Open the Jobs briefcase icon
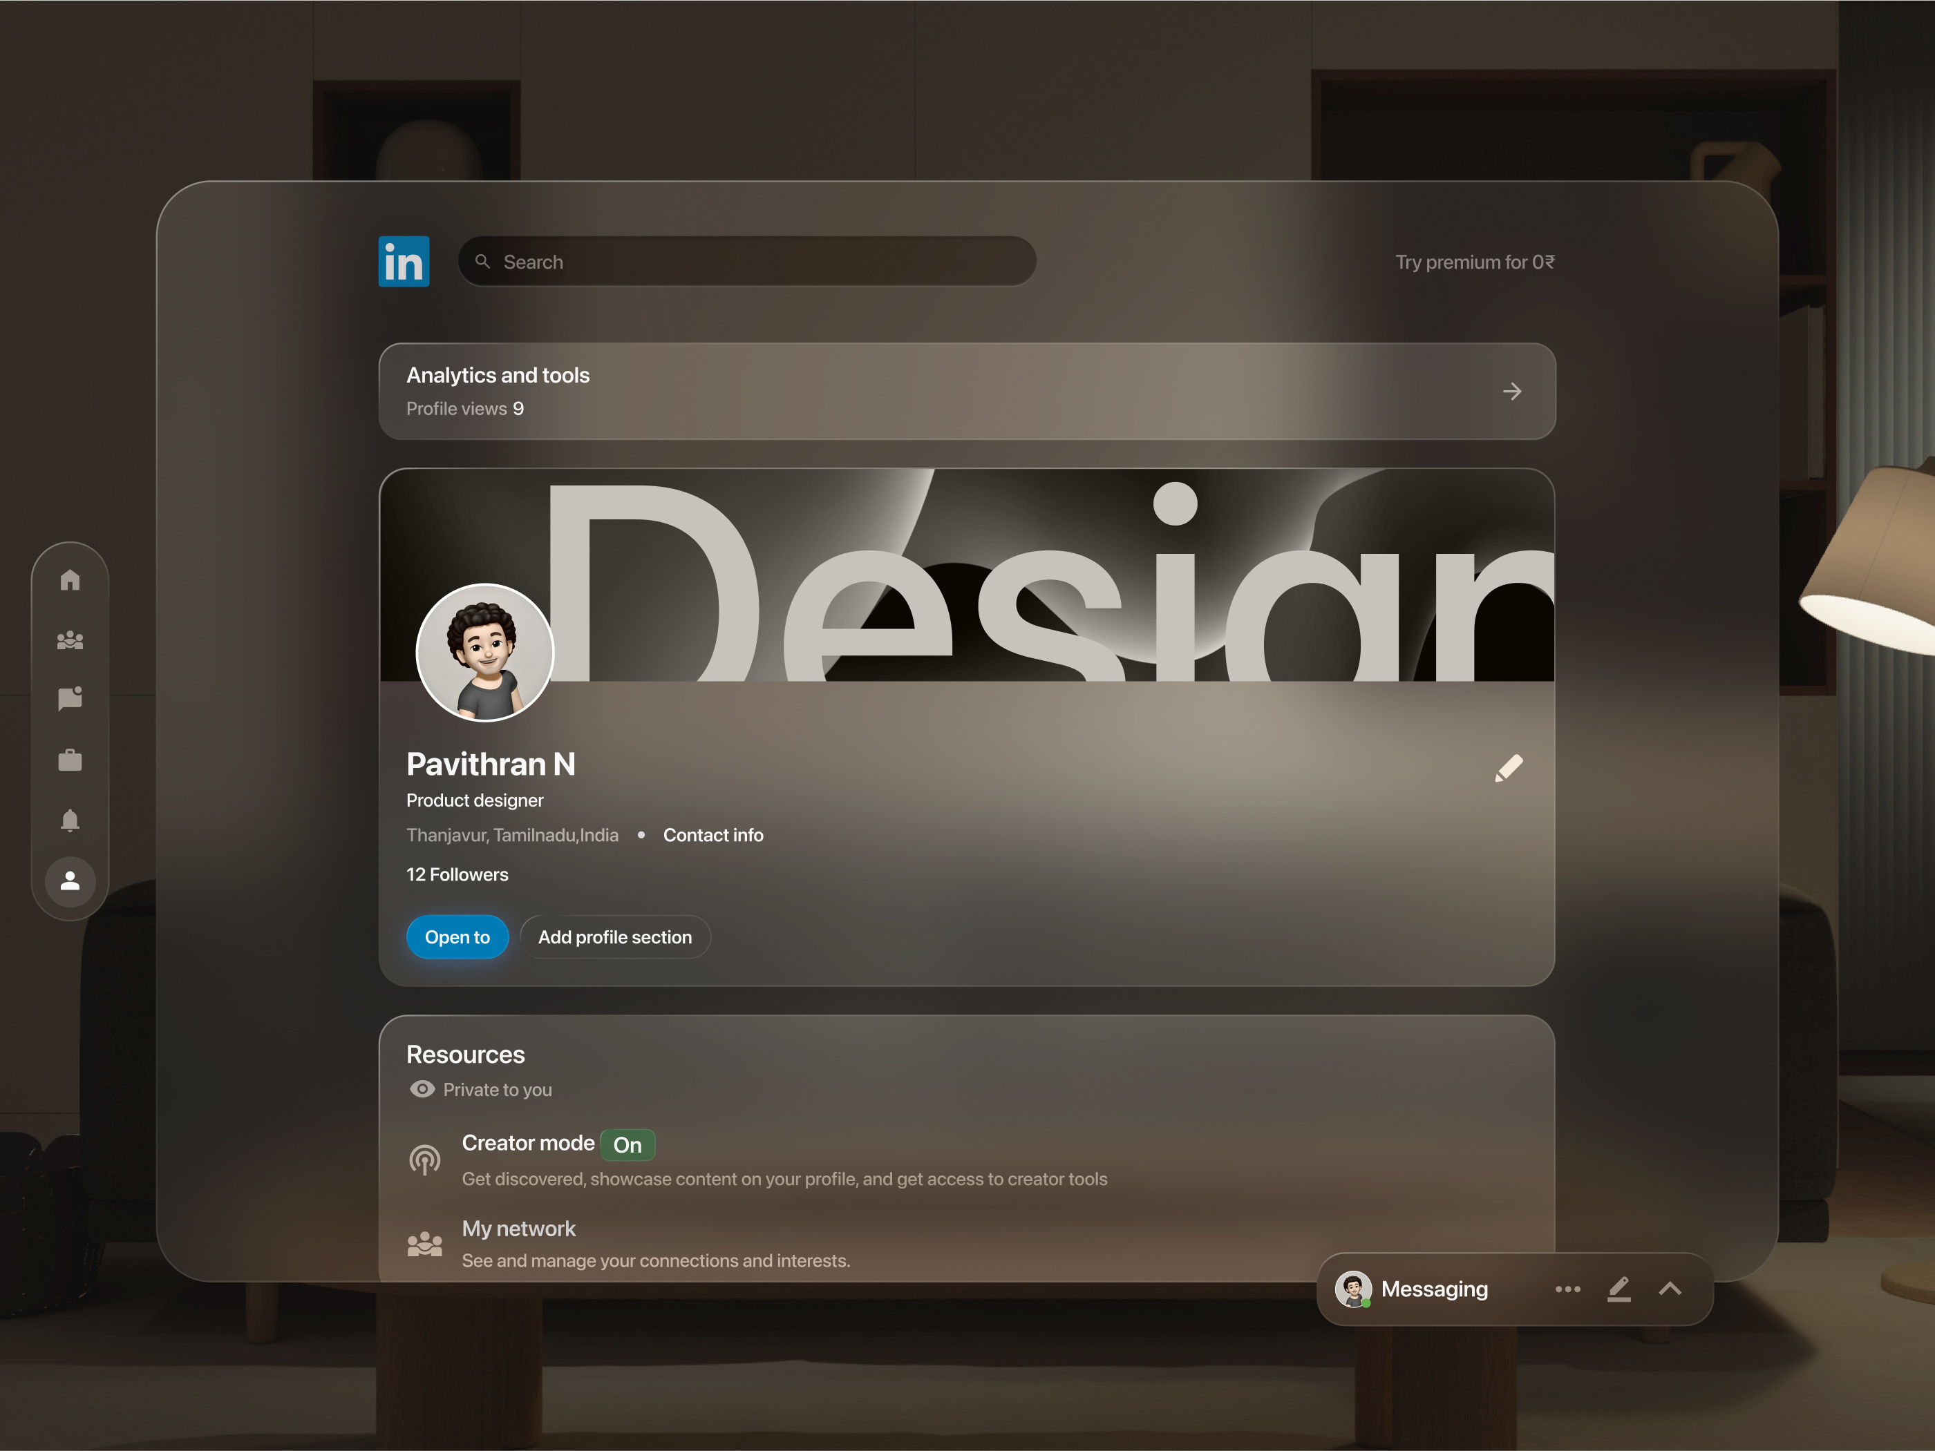1935x1451 pixels. coord(70,759)
